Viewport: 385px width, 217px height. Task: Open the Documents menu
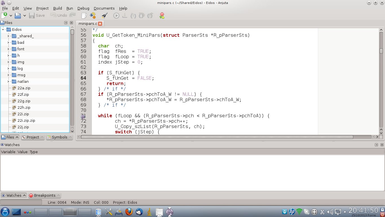point(104,8)
